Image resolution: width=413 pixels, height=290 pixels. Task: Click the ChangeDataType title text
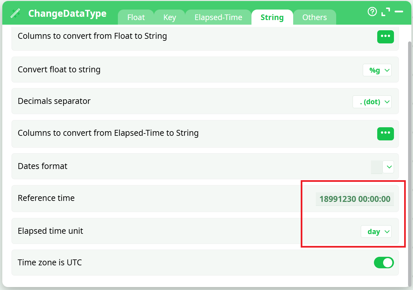67,13
